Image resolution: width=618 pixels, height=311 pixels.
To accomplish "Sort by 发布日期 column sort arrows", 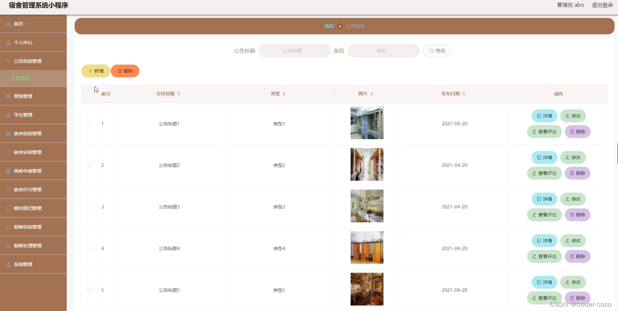I will click(x=464, y=94).
